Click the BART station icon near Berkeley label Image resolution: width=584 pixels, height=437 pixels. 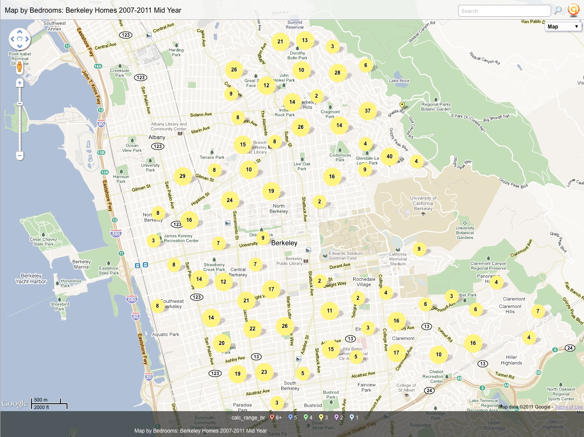click(x=308, y=250)
